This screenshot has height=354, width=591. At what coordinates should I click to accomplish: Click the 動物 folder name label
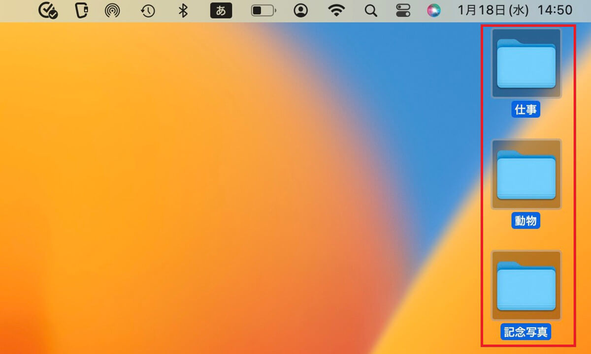(x=526, y=221)
